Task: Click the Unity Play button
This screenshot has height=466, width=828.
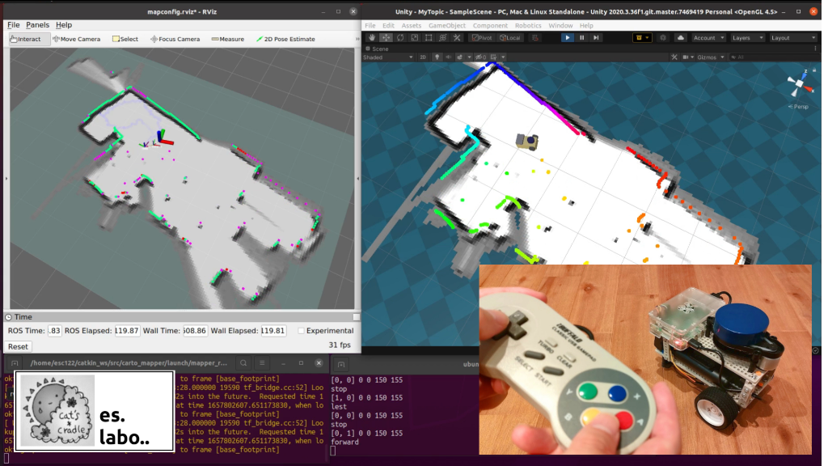Action: click(567, 37)
